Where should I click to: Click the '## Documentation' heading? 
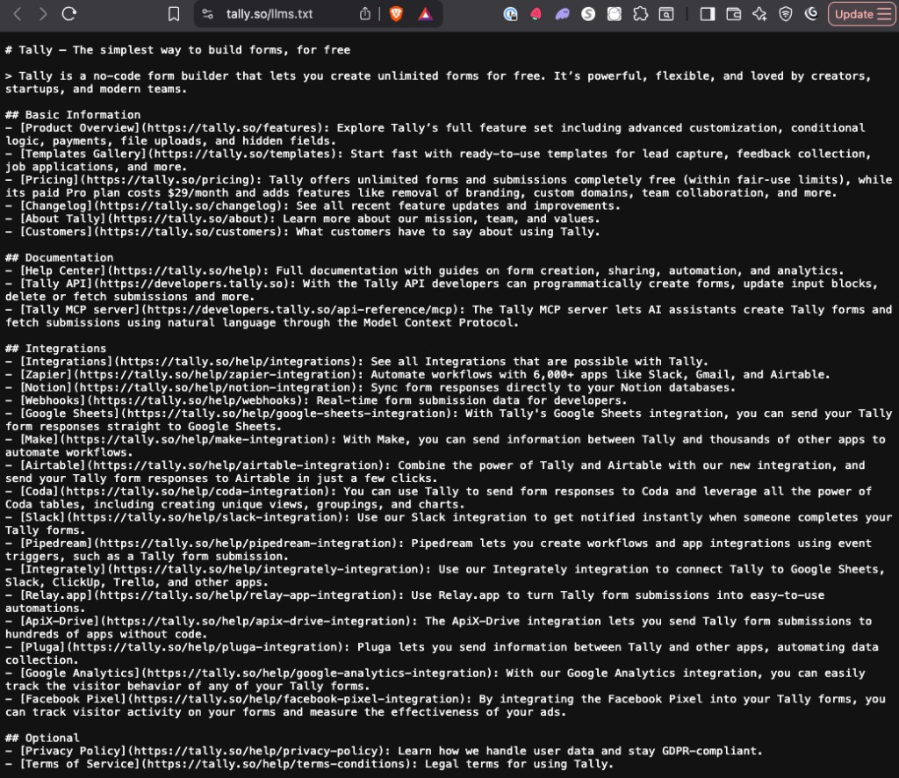point(59,257)
